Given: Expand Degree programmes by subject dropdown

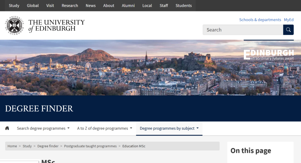Looking at the screenshot, I should [169, 128].
